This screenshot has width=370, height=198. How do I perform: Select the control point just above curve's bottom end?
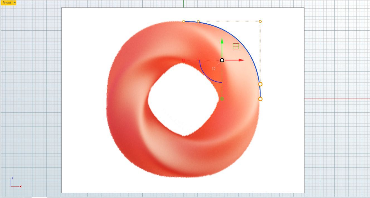coord(260,84)
